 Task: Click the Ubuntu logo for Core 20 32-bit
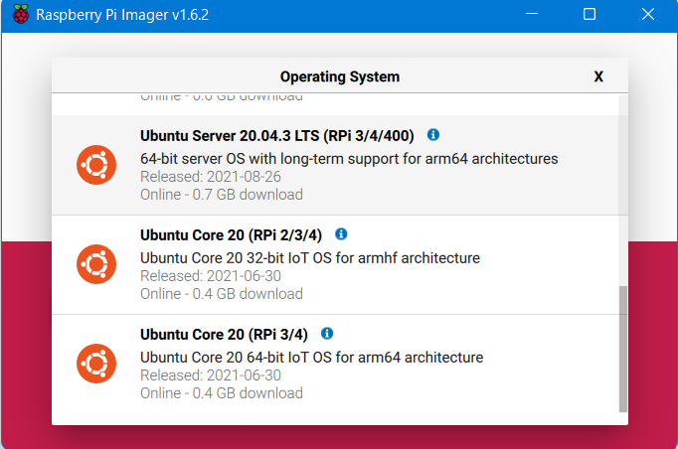(96, 264)
